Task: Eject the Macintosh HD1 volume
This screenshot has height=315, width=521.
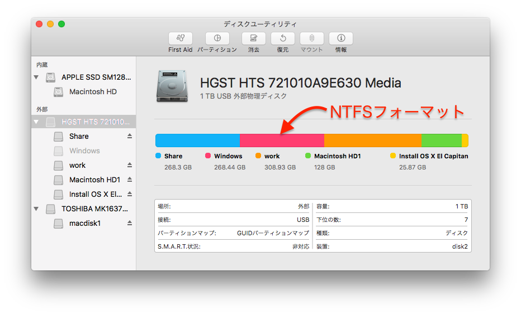Action: 130,180
